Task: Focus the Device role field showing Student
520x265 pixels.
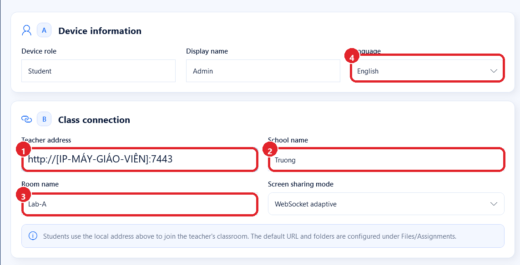Action: tap(98, 71)
